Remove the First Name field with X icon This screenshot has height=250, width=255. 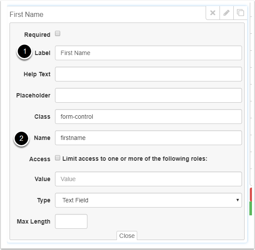coord(213,13)
